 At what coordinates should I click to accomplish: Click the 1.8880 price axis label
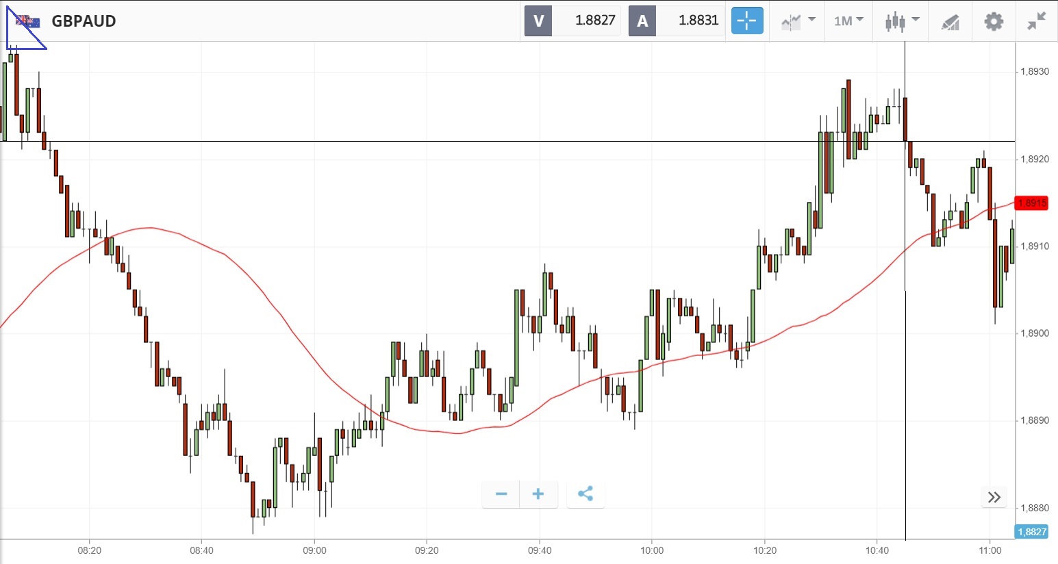pos(1035,508)
